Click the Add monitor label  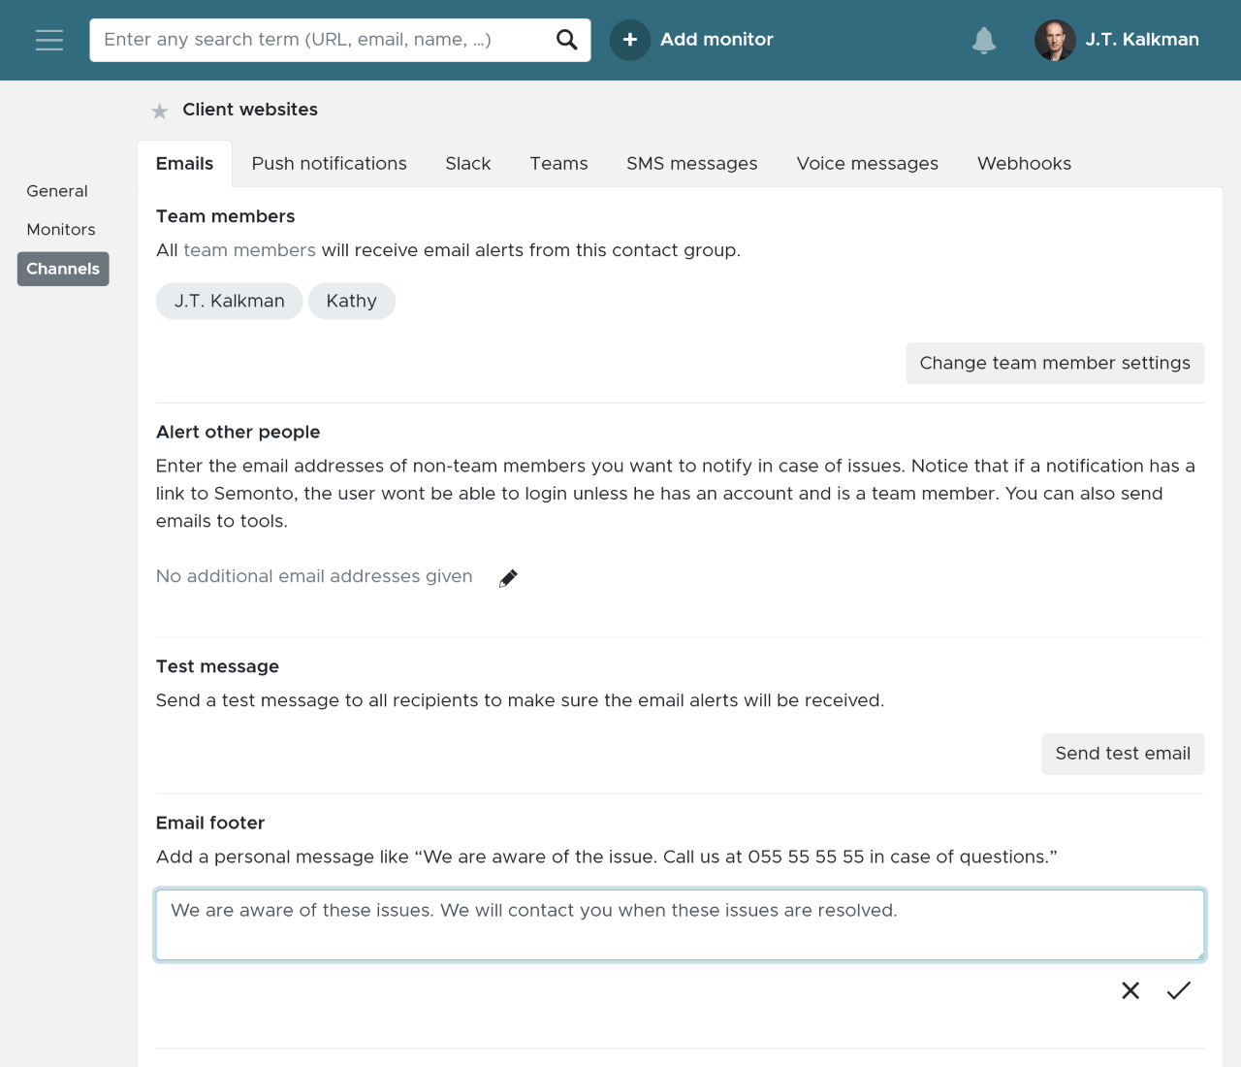[x=716, y=40]
